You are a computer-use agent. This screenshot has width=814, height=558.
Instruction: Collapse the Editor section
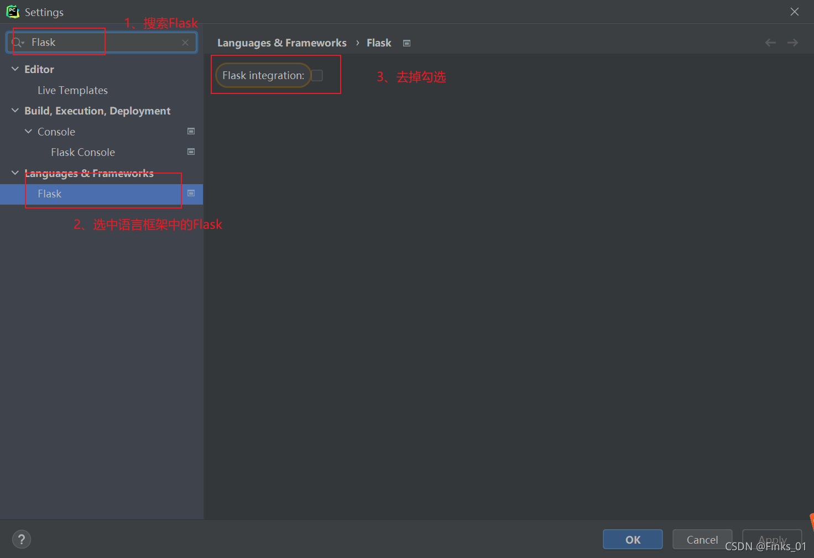[x=15, y=69]
